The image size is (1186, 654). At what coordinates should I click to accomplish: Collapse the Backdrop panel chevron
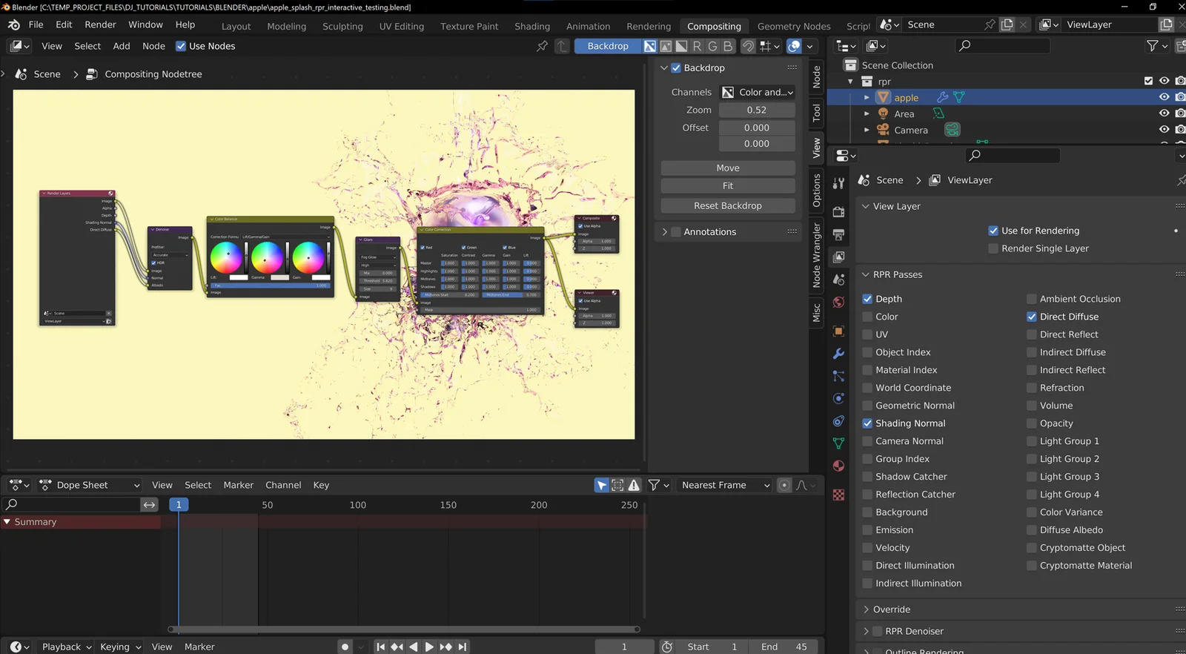pos(665,67)
